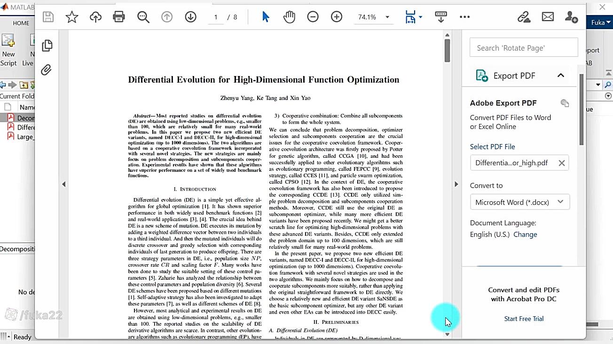Select the Large_ file in MATLAB folder

click(18, 137)
